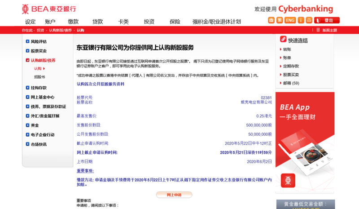Image resolution: width=359 pixels, height=209 pixels.
Task: Click stock code 02381
Action: (x=266, y=98)
